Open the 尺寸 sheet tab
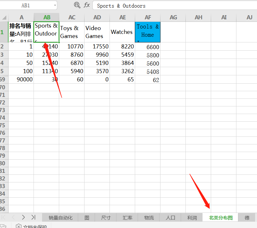257x228 pixels. (106, 218)
